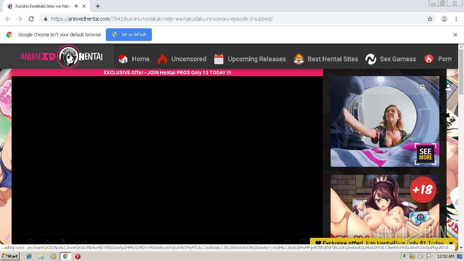The image size is (464, 261).
Task: Open a new tab with the plus button
Action: point(98,6)
